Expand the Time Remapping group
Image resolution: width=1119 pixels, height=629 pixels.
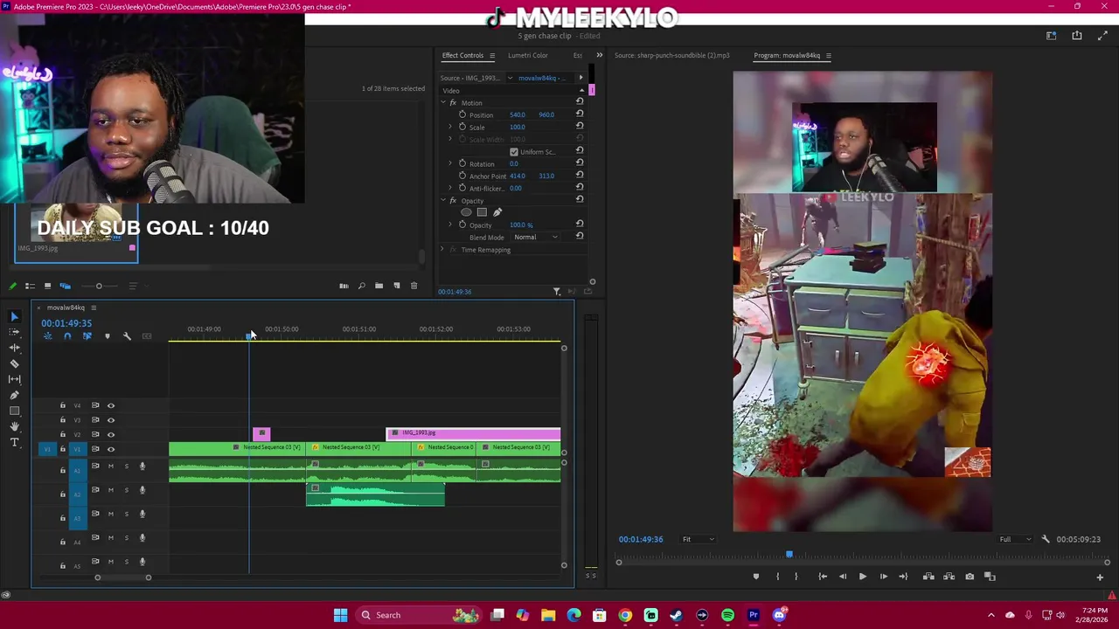tap(442, 249)
